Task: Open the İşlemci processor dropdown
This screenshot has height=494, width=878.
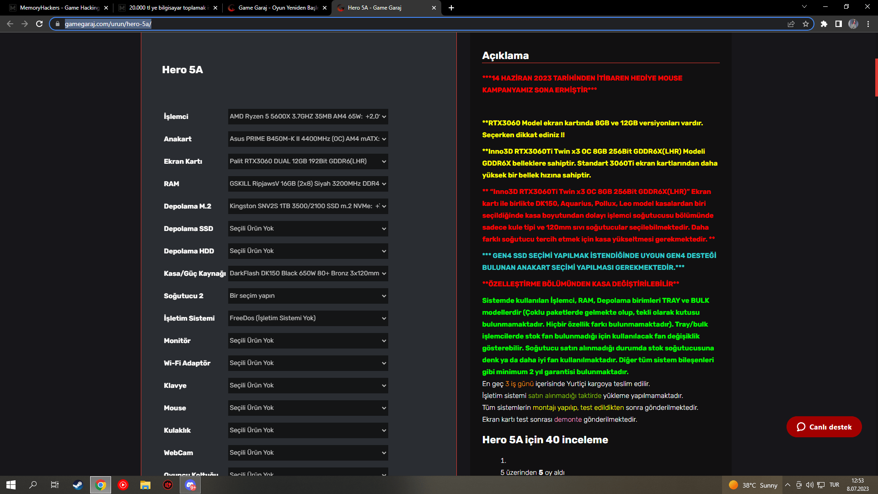Action: coord(308,117)
